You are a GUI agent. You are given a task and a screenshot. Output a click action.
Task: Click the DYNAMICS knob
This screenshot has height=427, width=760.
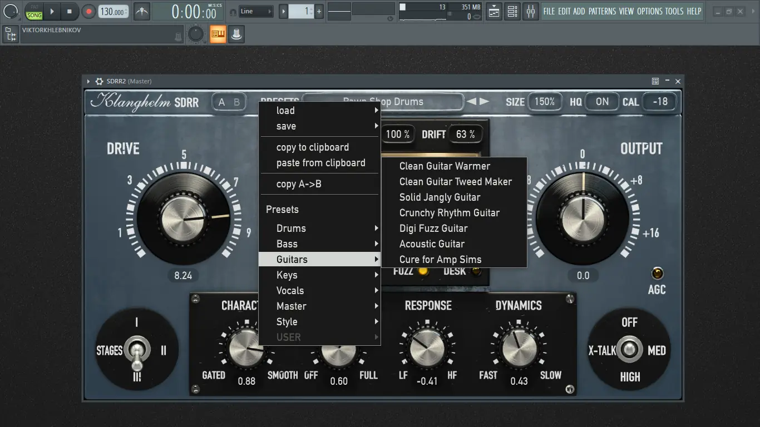pyautogui.click(x=519, y=348)
